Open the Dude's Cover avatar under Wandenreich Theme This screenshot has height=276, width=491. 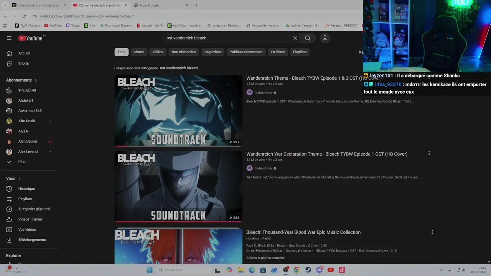pos(249,92)
